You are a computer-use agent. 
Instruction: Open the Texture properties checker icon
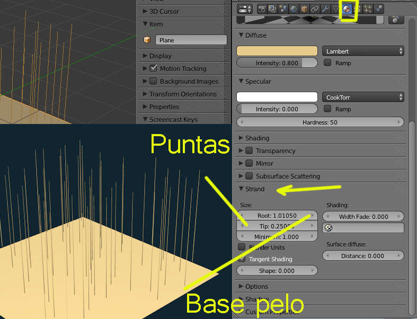(357, 10)
